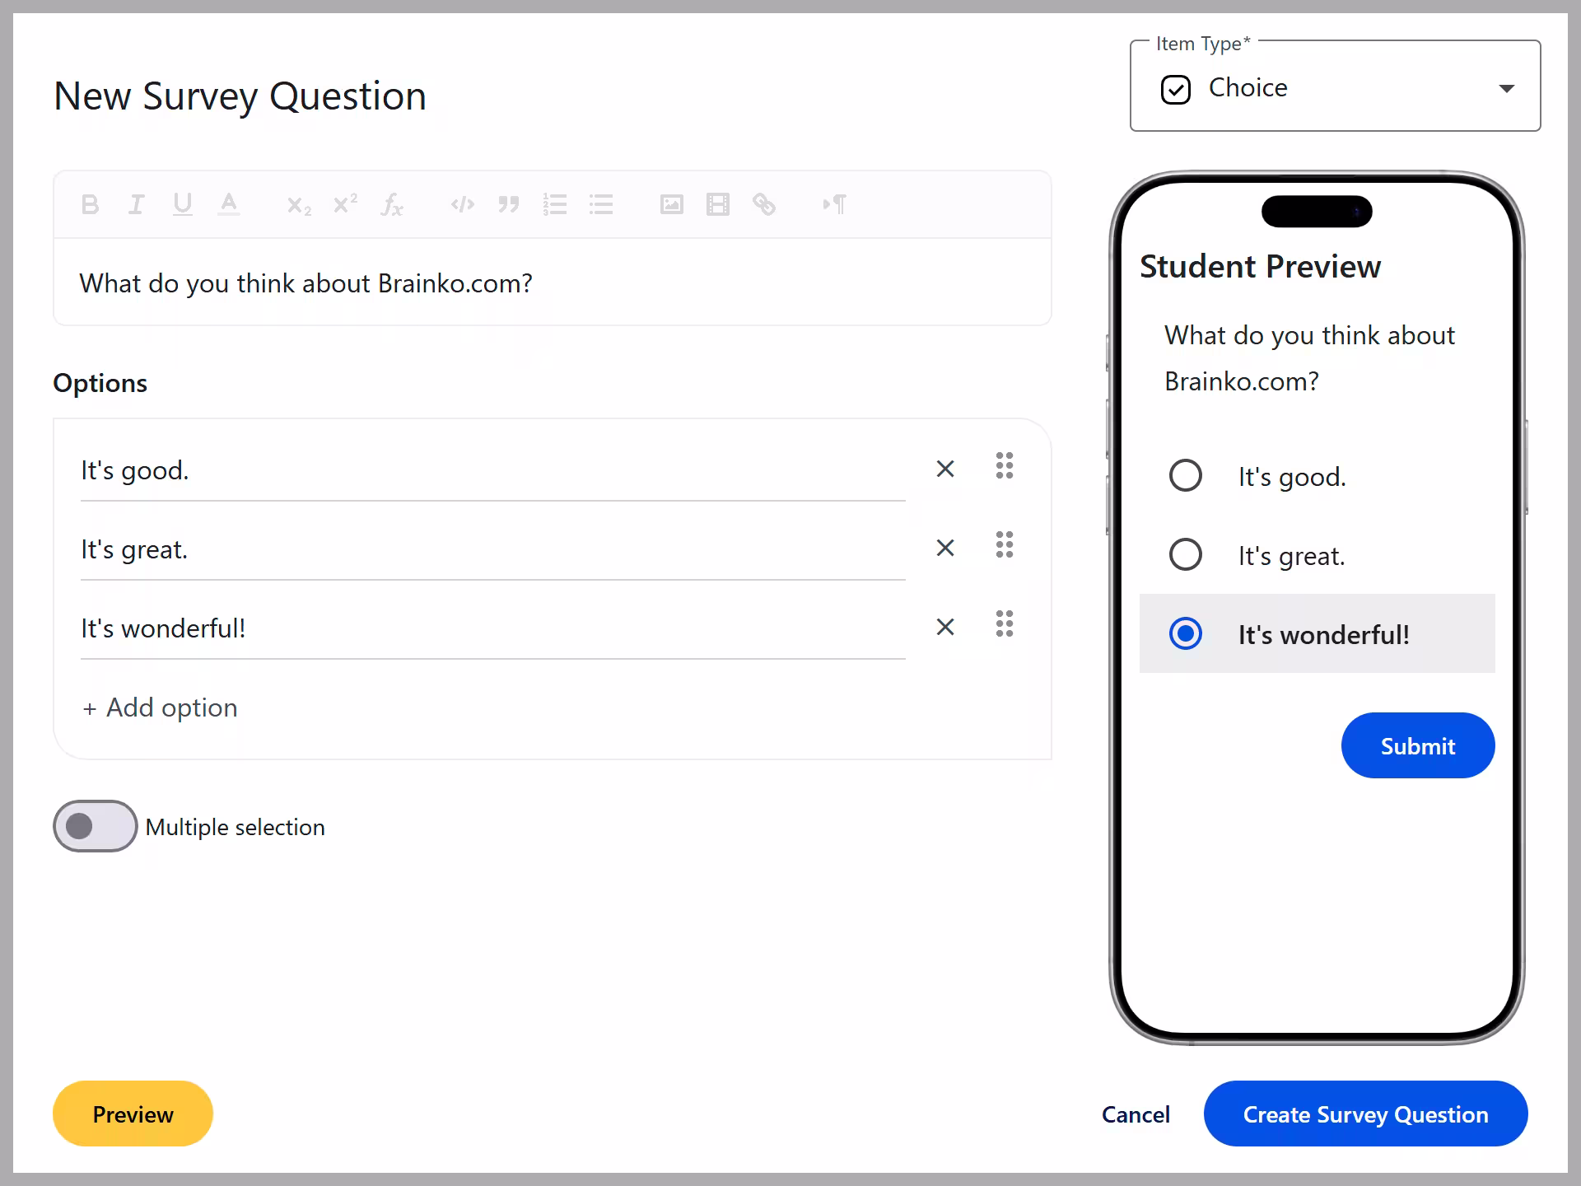The width and height of the screenshot is (1581, 1186).
Task: Click the drag handle for "It's great."
Action: click(1005, 545)
